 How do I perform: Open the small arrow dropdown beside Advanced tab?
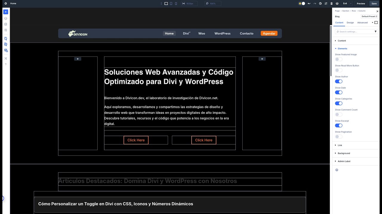(372, 23)
